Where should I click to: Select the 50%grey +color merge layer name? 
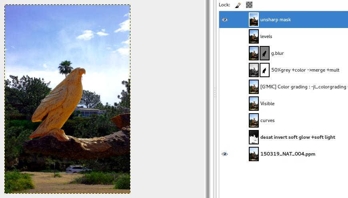(305, 70)
